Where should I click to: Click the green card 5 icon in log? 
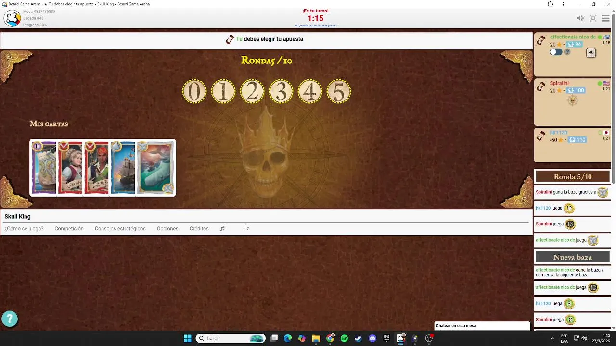tap(569, 304)
